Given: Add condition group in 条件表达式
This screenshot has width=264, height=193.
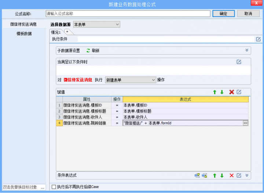Looking at the screenshot, I should pos(197,175).
